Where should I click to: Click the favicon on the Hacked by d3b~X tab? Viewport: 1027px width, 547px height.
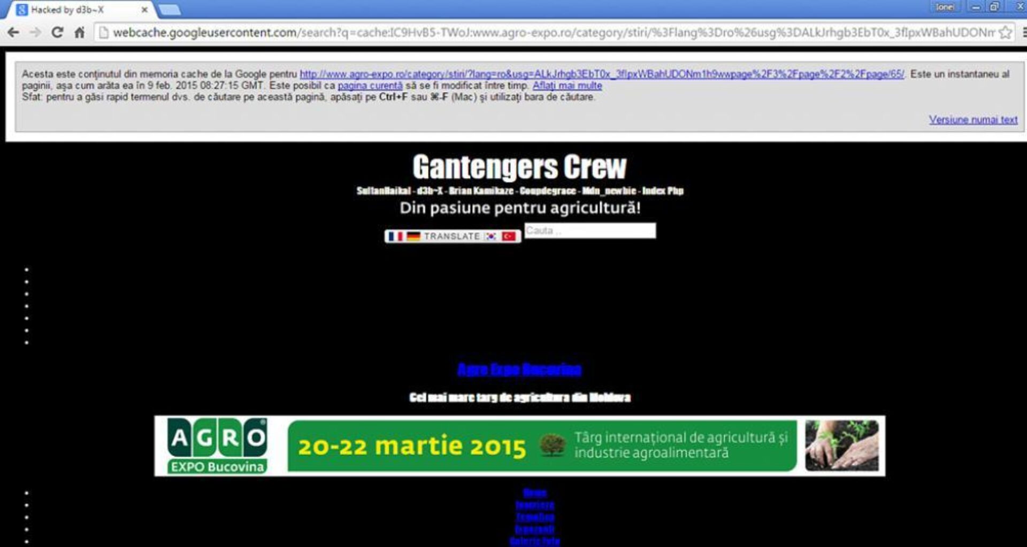click(22, 10)
